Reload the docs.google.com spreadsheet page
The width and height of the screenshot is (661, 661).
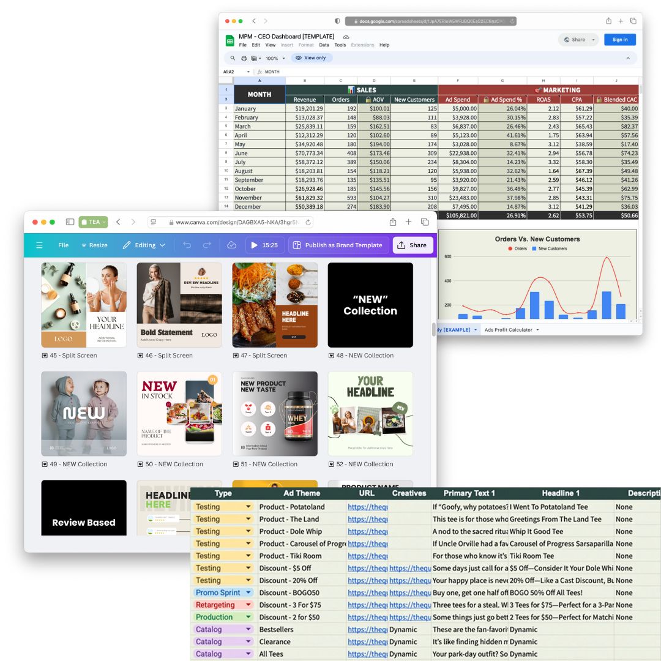tap(512, 21)
